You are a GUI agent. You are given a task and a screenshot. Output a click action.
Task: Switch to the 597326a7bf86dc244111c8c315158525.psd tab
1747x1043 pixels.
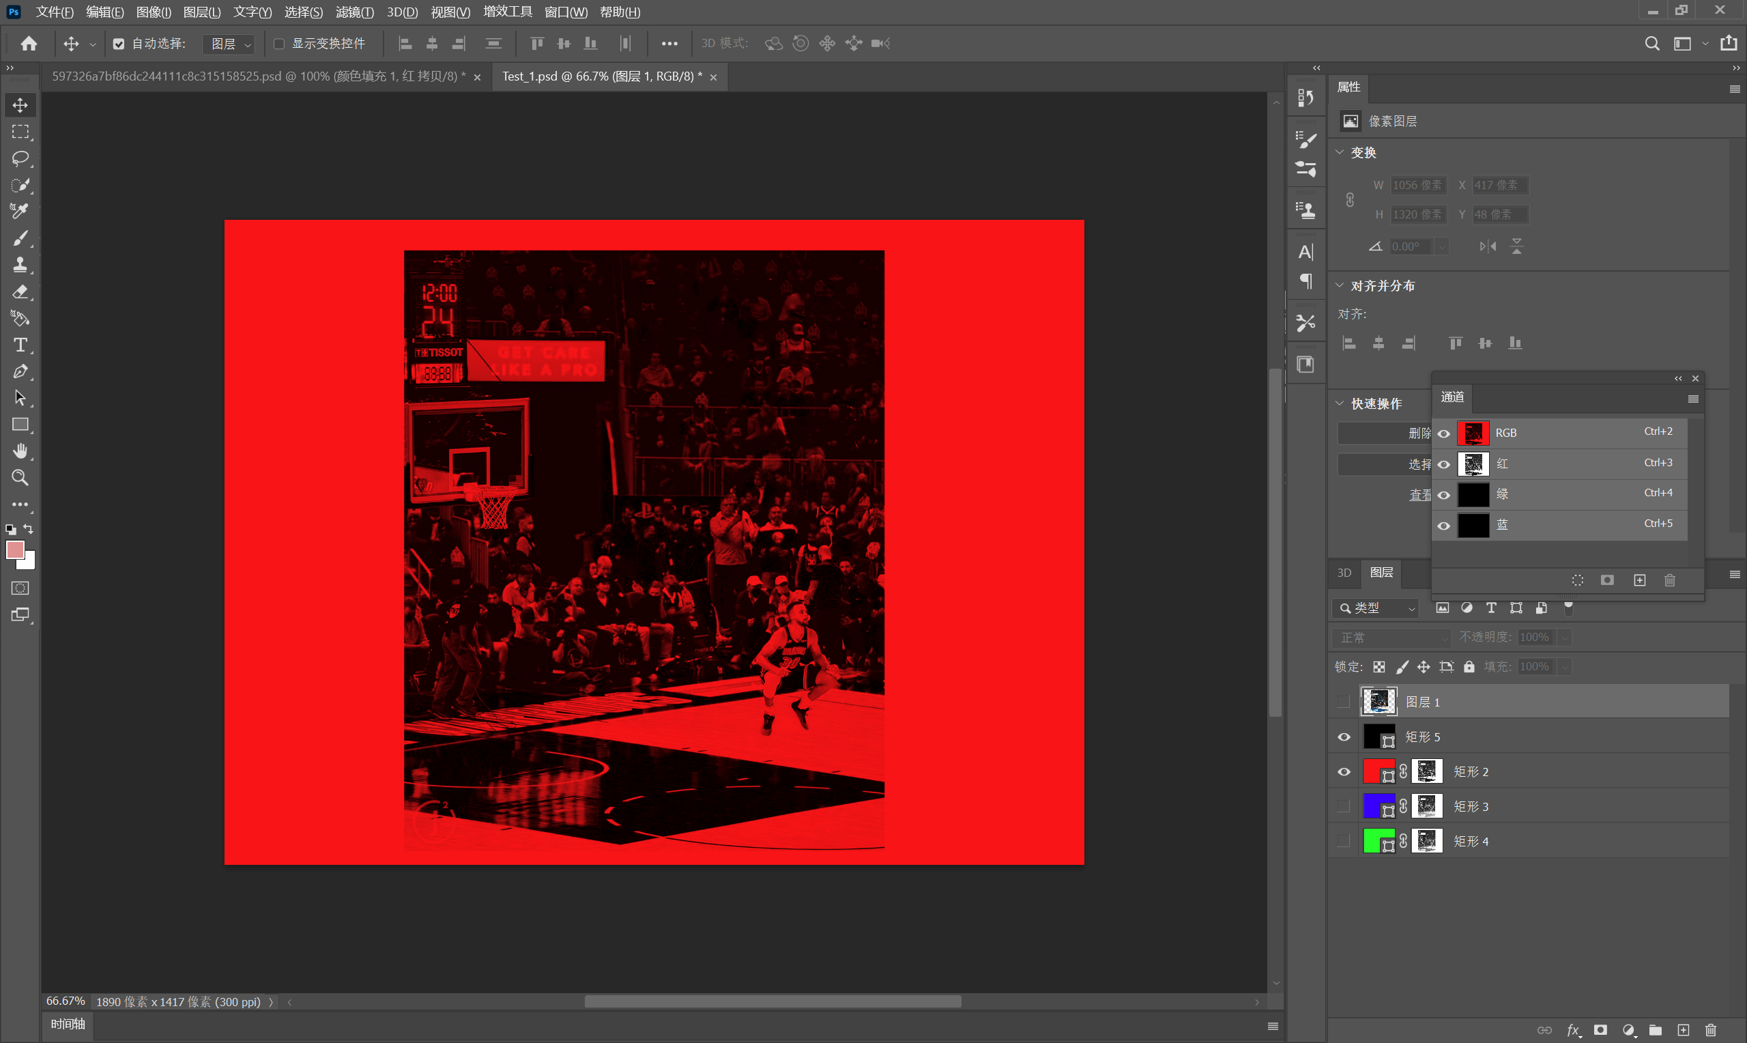pos(258,76)
